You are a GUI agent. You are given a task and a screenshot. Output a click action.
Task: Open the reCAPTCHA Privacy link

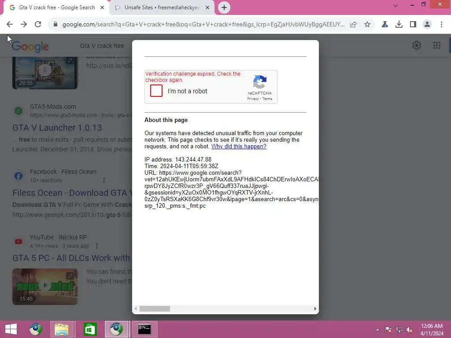(253, 99)
